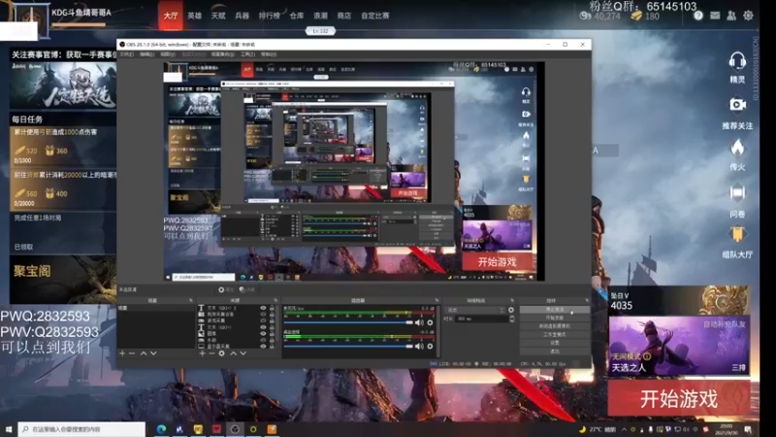Image resolution: width=776 pixels, height=437 pixels.
Task: Open the game friends icon
Action: 731,16
